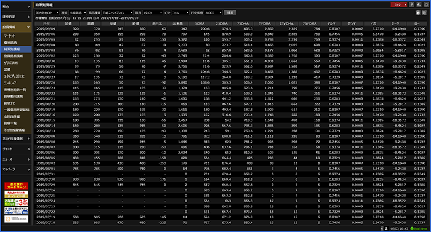This screenshot has height=232, width=431.
Task: Click the restore window icon at top right
Action: (x=426, y=5)
